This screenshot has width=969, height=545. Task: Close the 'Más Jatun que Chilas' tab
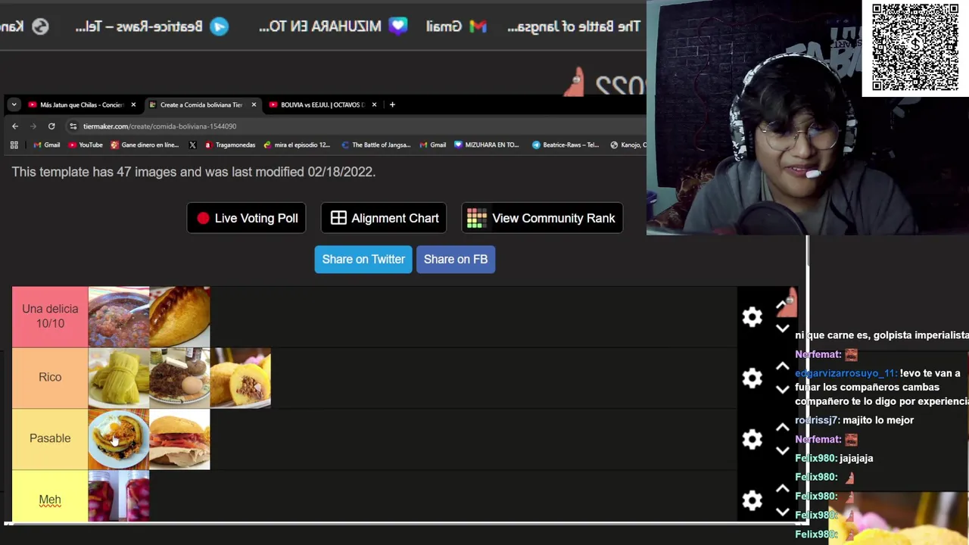(133, 104)
